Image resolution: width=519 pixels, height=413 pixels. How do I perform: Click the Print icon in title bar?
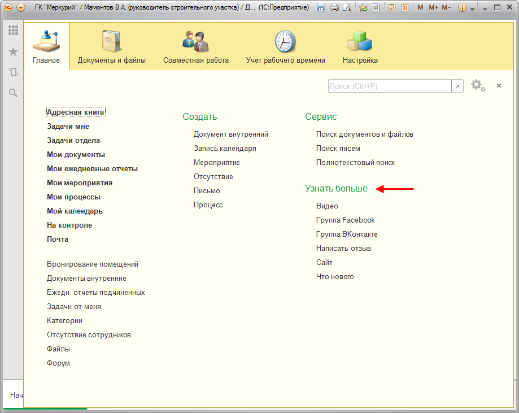tap(334, 7)
